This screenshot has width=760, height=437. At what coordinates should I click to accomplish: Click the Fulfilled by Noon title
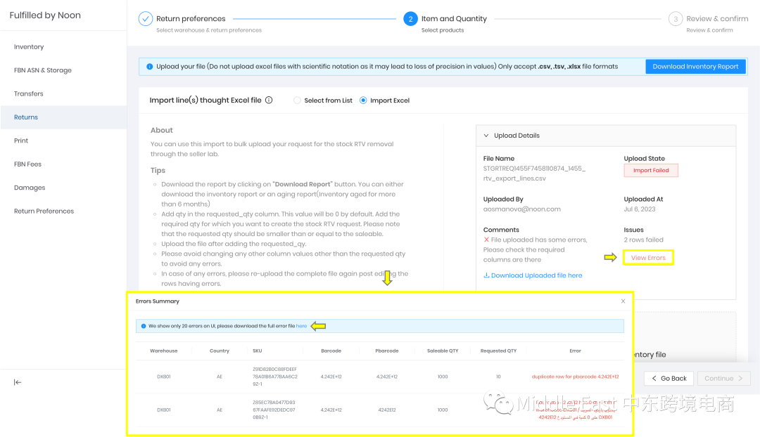coord(45,15)
